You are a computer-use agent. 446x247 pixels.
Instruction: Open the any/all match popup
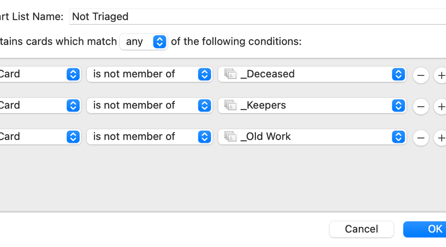coord(143,42)
